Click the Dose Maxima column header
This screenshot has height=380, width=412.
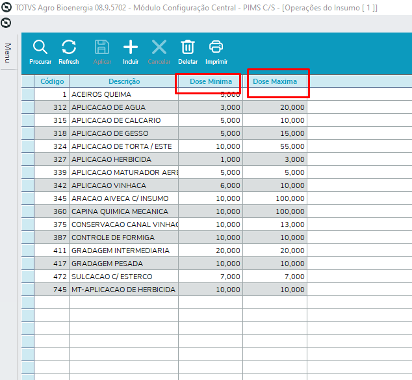point(275,81)
